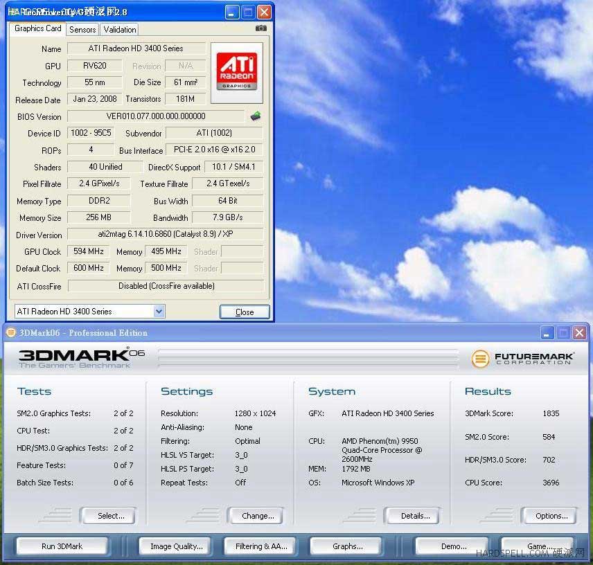This screenshot has height=565, width=593.
Task: Click the MEM value 1792 MB
Action: pyautogui.click(x=356, y=469)
